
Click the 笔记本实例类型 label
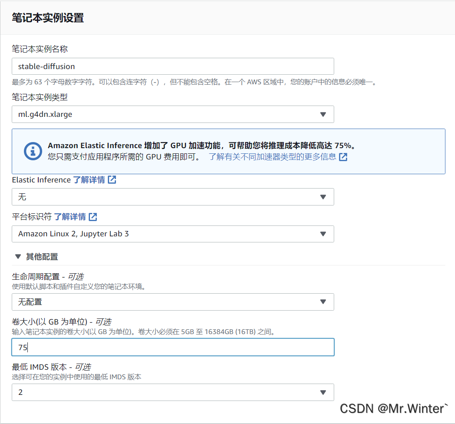coord(40,97)
